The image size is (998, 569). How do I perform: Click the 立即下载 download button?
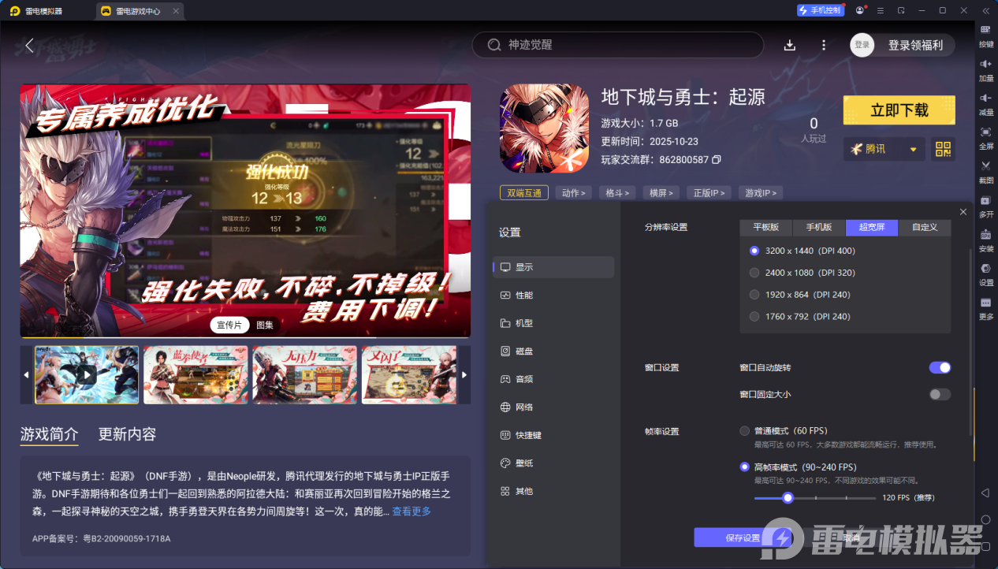pos(899,110)
